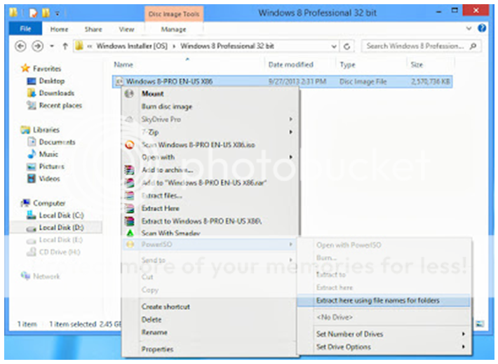Expand the ribbon with the chevron
The width and height of the screenshot is (498, 364).
469,29
